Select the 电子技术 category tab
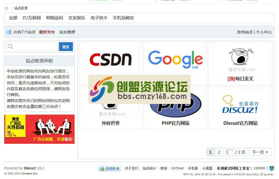Image resolution: width=279 pixels, height=179 pixels. click(x=99, y=18)
